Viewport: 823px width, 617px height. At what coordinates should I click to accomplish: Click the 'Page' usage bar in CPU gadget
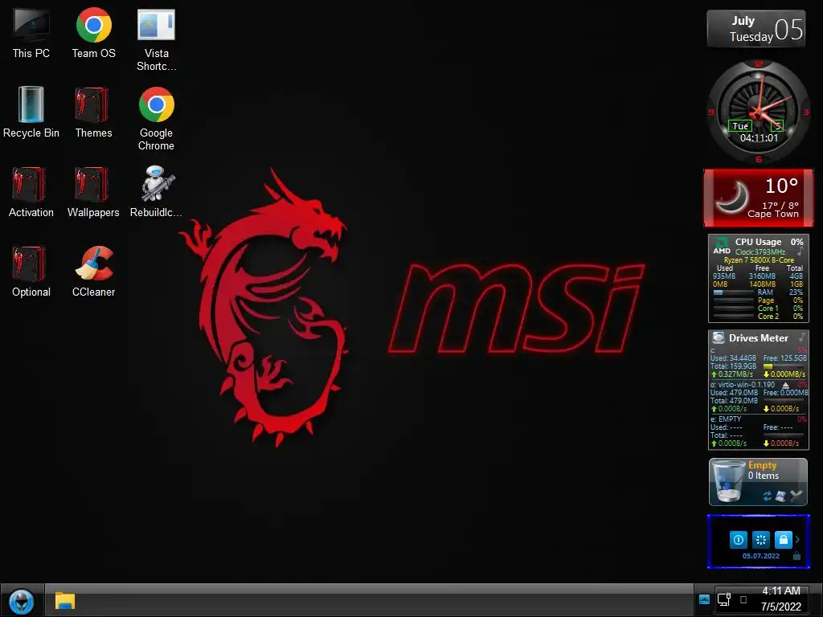[733, 300]
